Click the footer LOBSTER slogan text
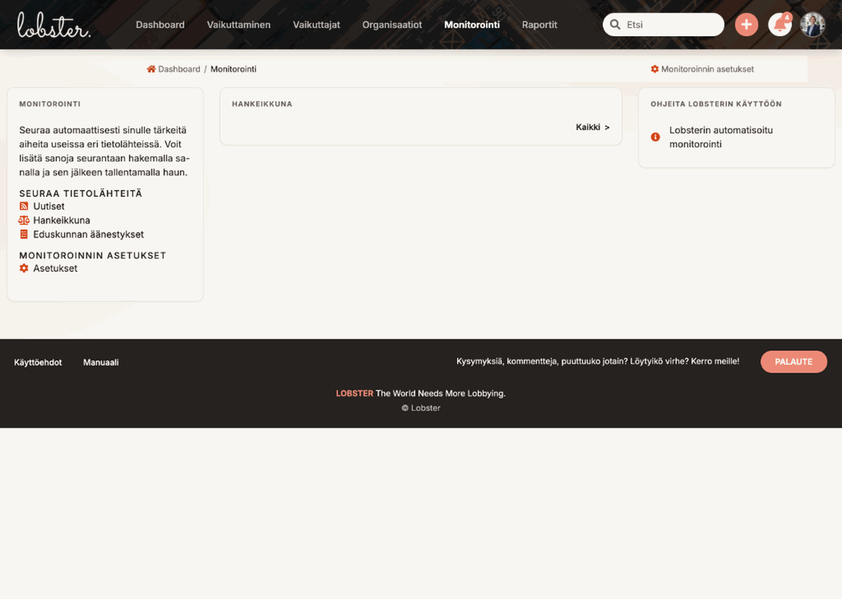The width and height of the screenshot is (842, 599). click(x=420, y=394)
